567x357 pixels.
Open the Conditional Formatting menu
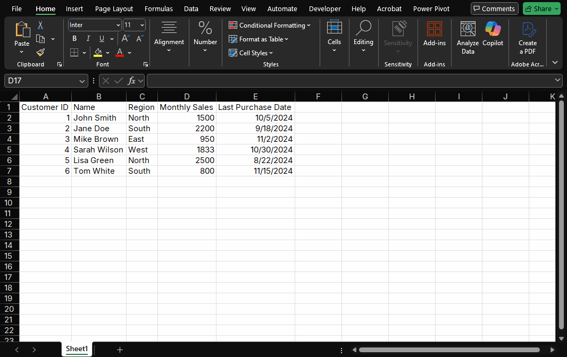click(x=270, y=25)
